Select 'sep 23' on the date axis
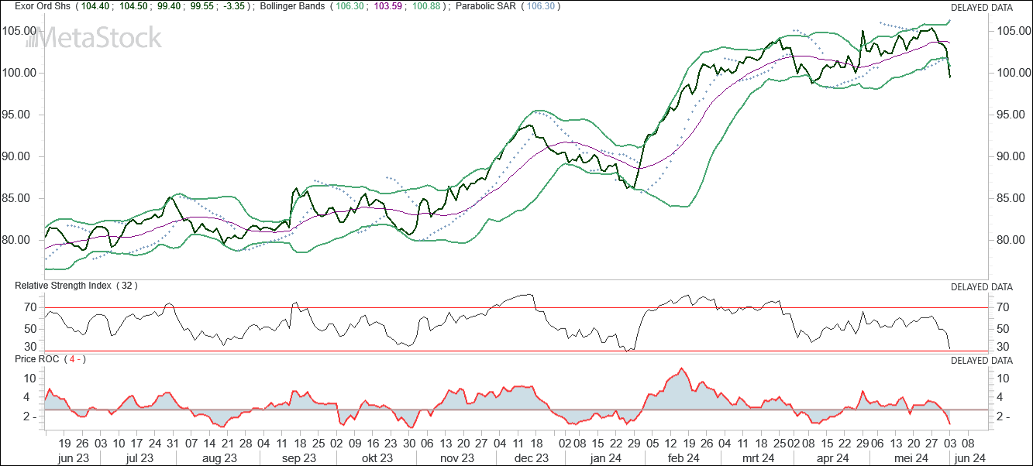1033x466 pixels. [299, 458]
